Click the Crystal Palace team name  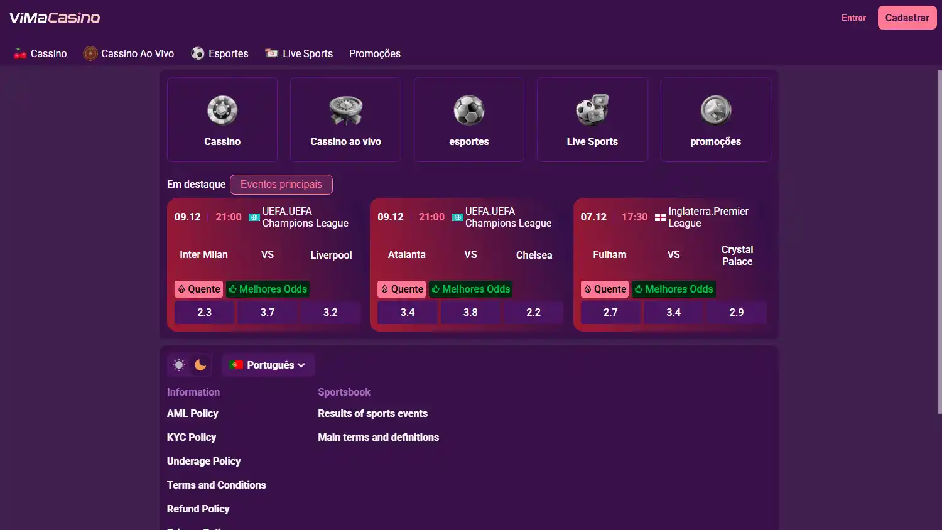point(737,256)
